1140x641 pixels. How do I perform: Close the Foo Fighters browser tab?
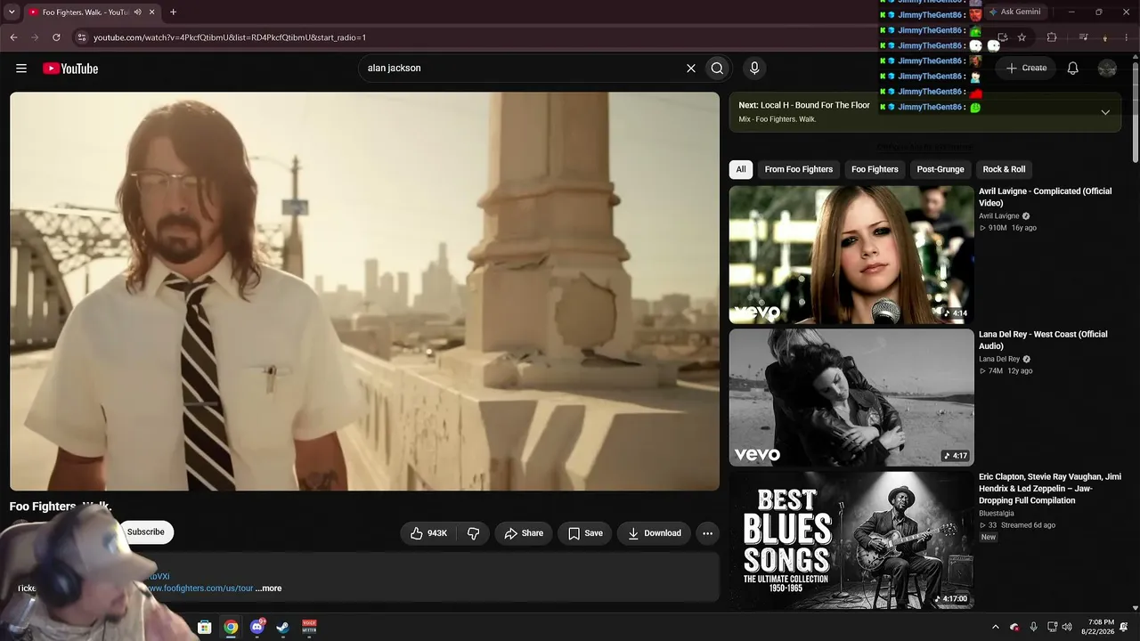pyautogui.click(x=151, y=12)
